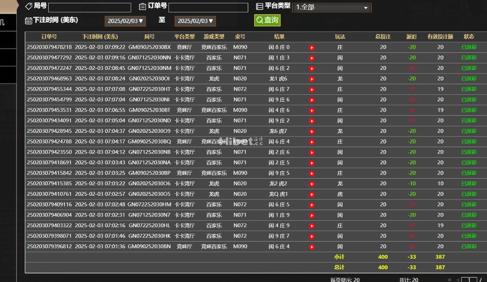Play video replay for order 250203079398071
This screenshot has height=282, width=487.
[312, 236]
